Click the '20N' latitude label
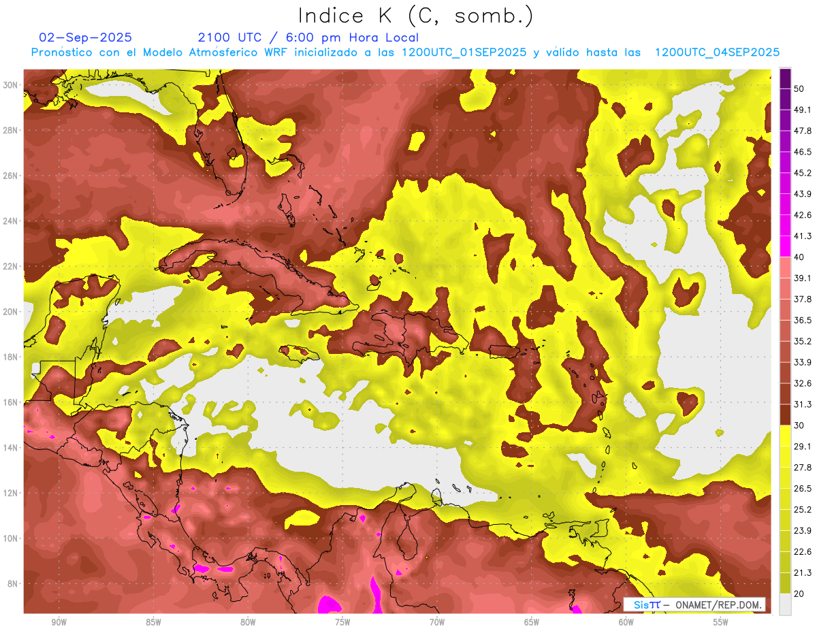 coord(10,312)
